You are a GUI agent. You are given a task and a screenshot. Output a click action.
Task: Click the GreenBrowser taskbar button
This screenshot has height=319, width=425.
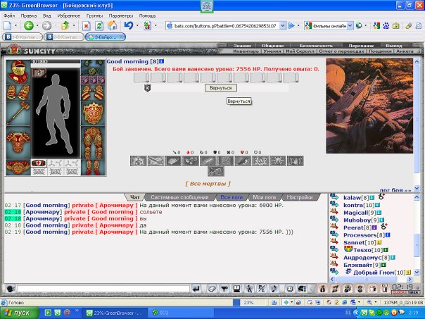click(115, 313)
